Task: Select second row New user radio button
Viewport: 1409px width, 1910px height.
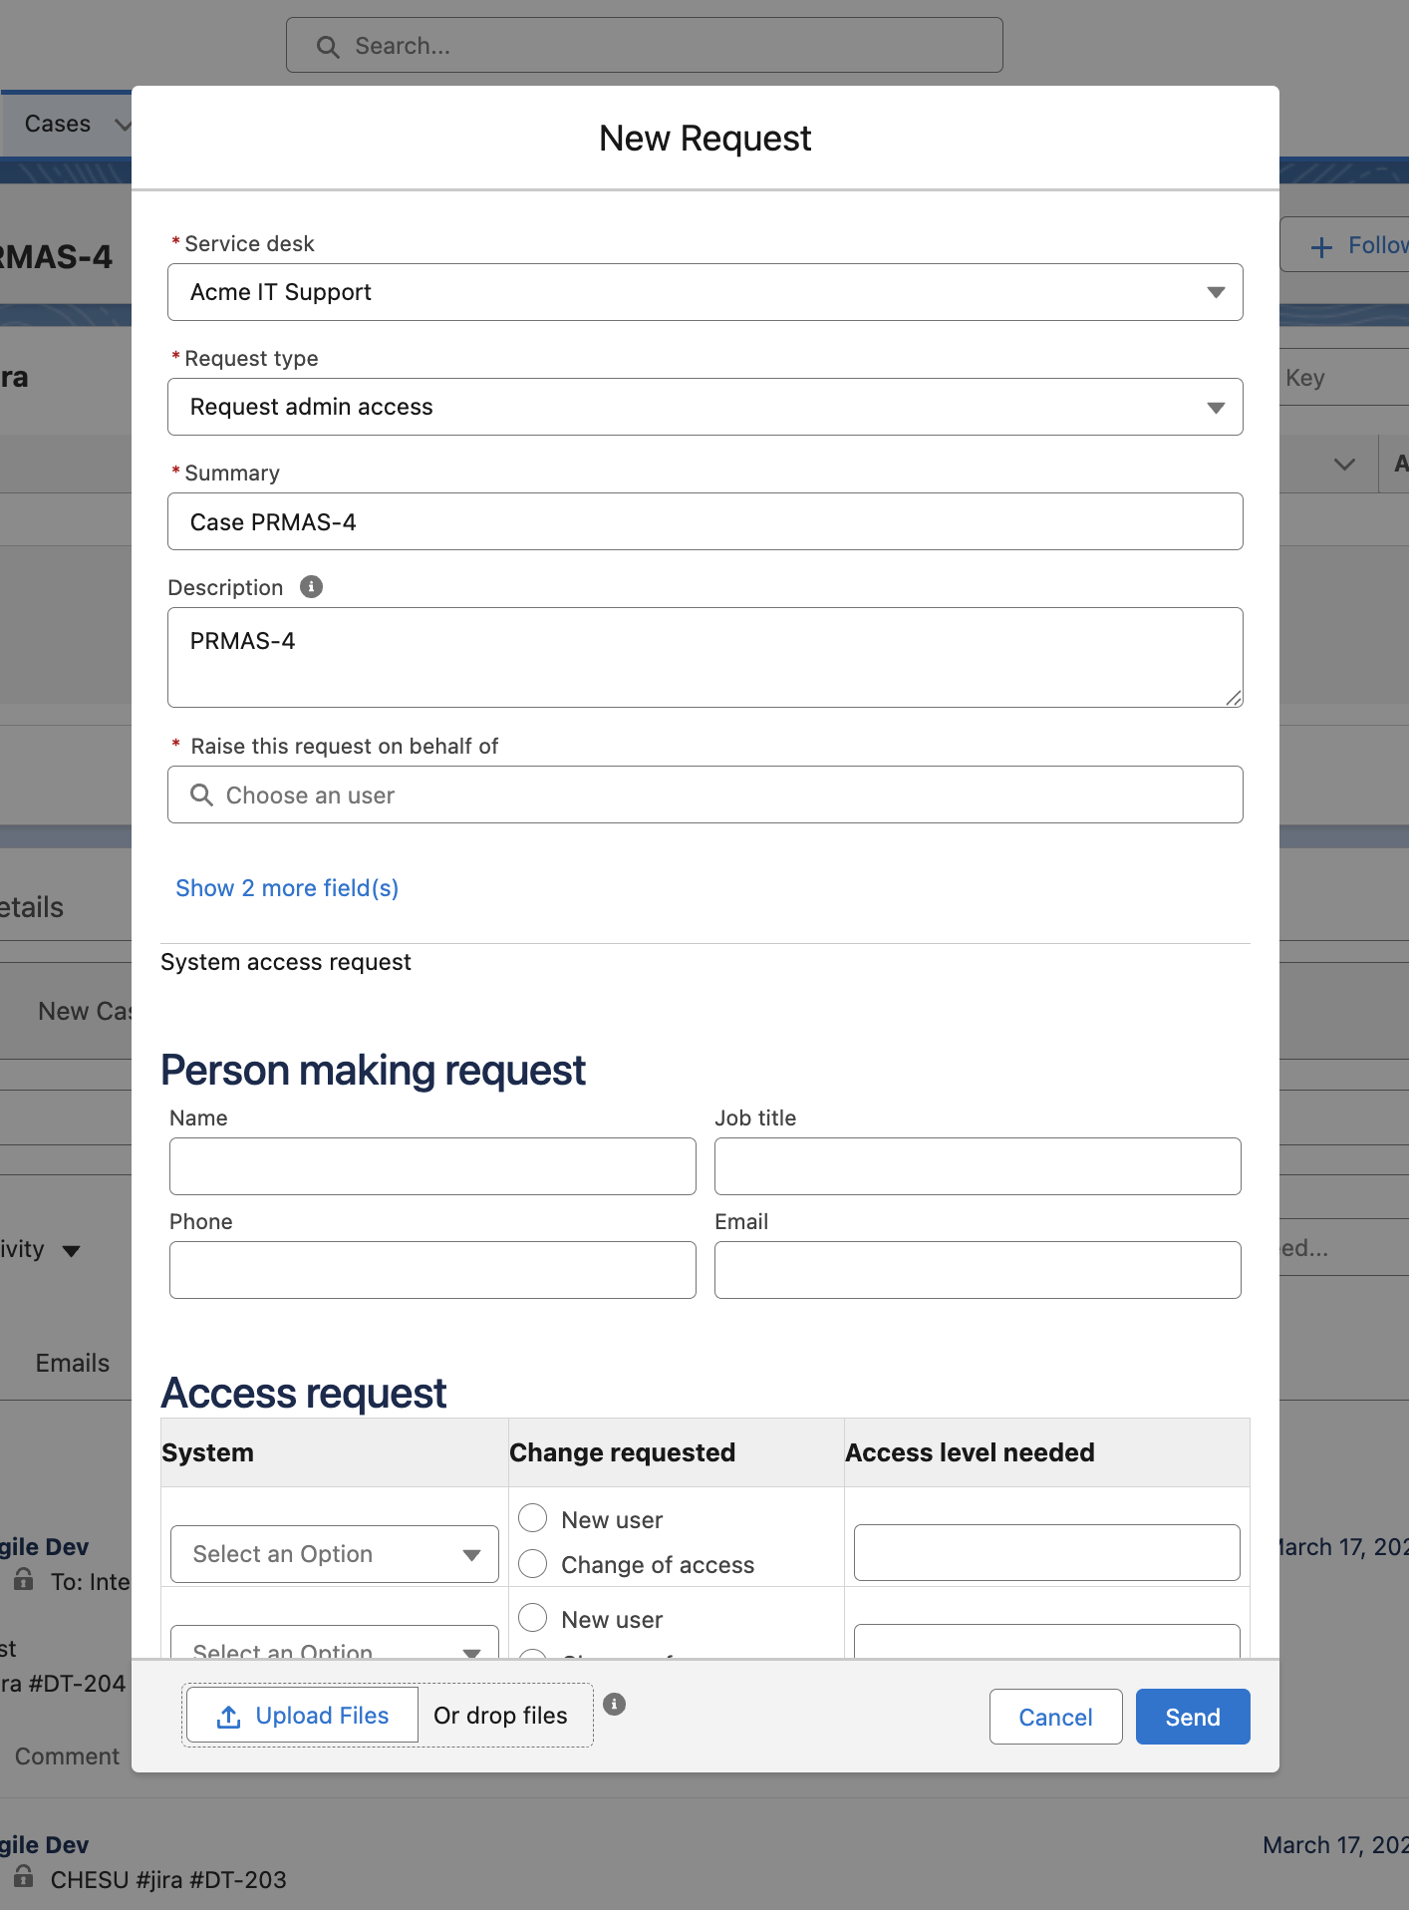Action: 533,1617
